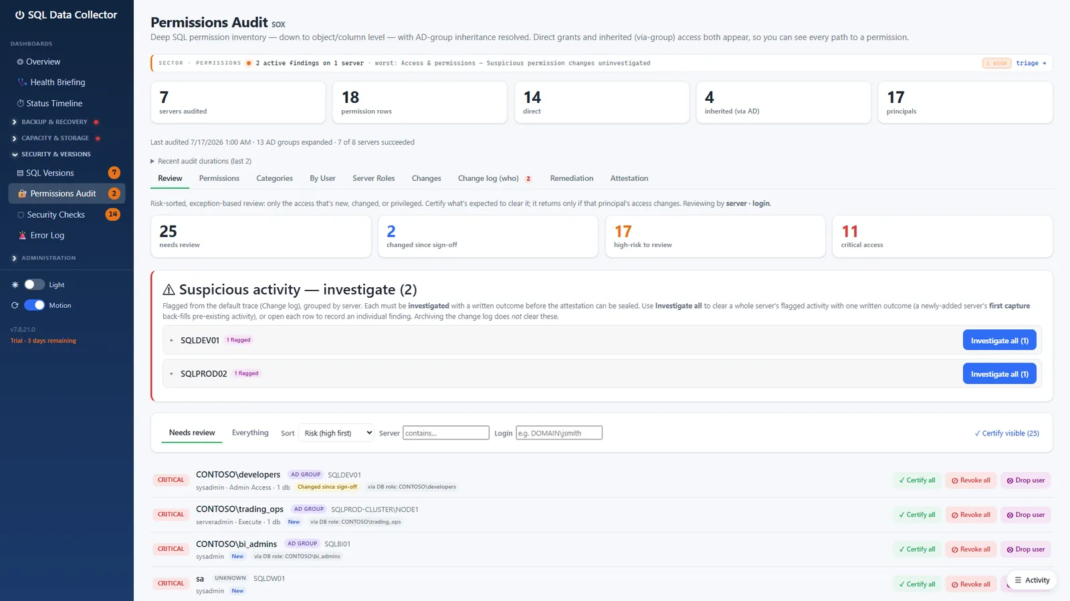Revoke all for CONTOSO\trading_ops
The height and width of the screenshot is (601, 1070).
971,515
